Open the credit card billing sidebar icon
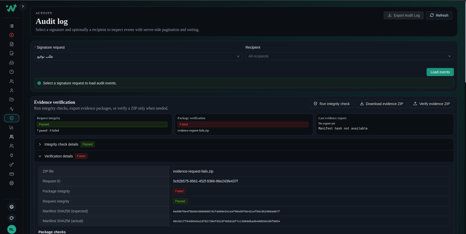Screen dimensions: 466x234 click(x=12, y=174)
